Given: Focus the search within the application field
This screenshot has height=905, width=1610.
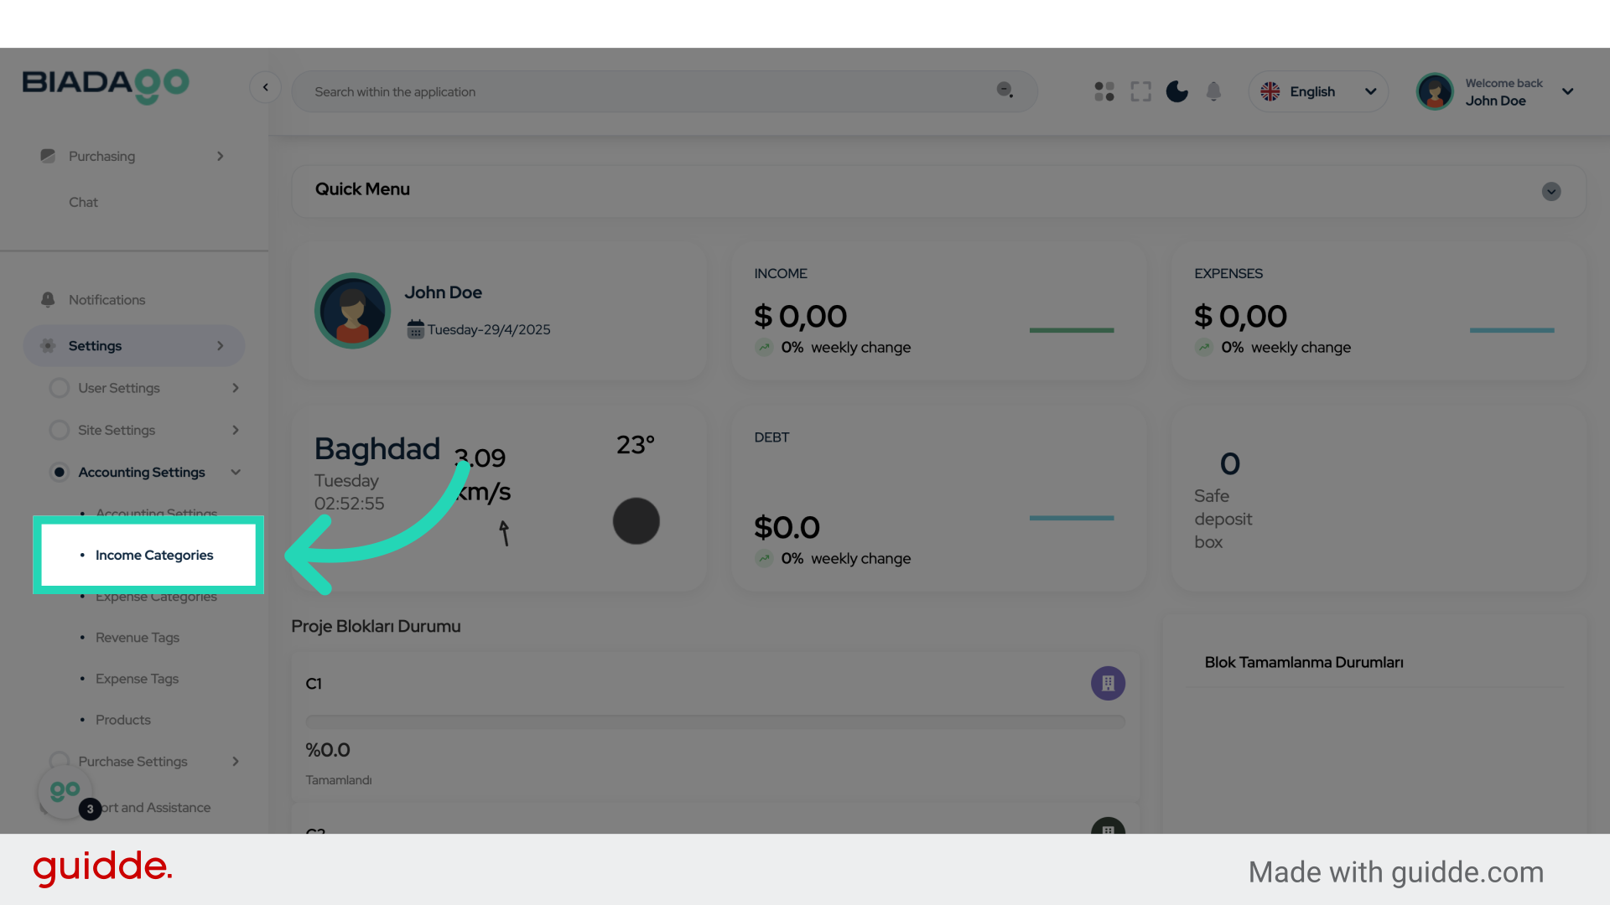Looking at the screenshot, I should (646, 92).
